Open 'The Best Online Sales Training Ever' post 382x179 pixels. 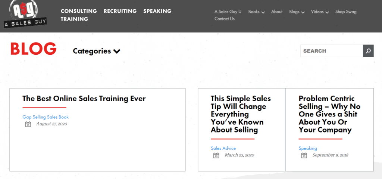84,99
